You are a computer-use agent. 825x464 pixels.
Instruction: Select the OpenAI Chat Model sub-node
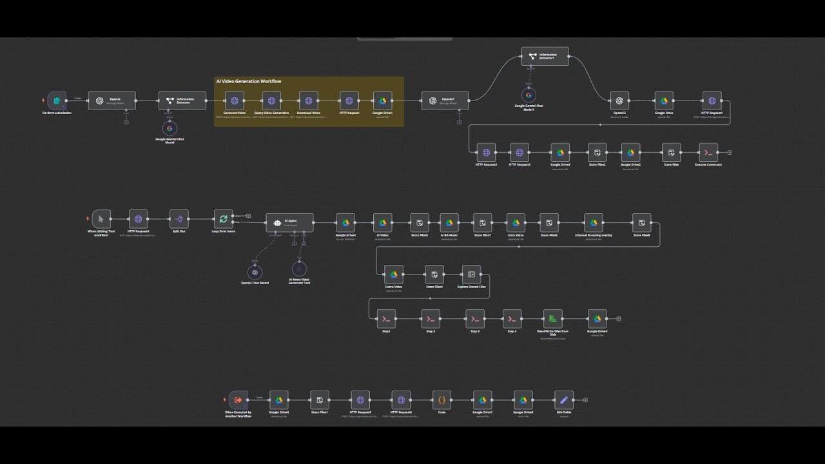(x=255, y=273)
